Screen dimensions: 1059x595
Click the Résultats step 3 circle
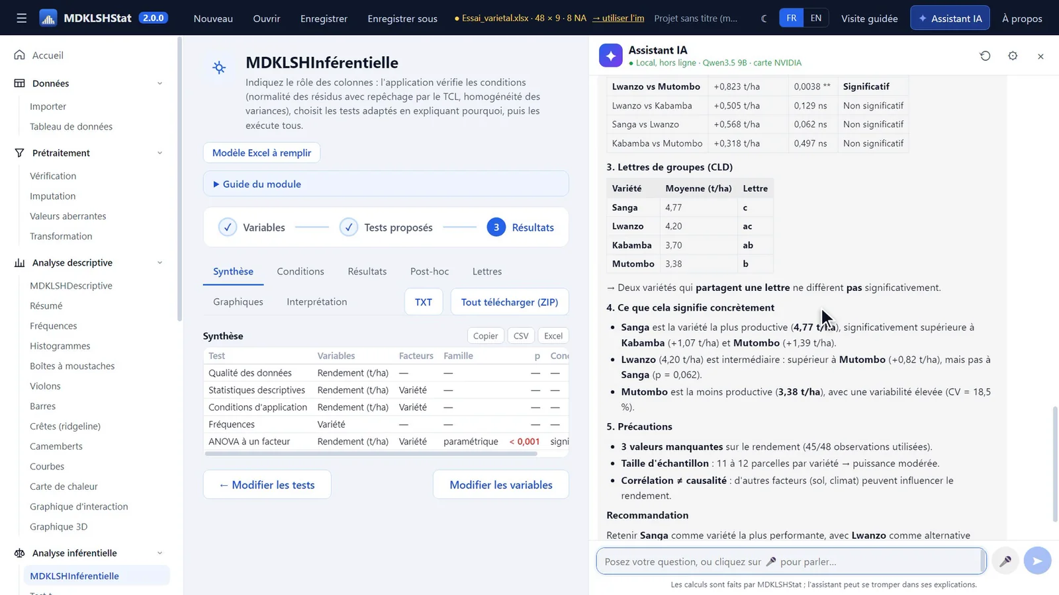496,227
